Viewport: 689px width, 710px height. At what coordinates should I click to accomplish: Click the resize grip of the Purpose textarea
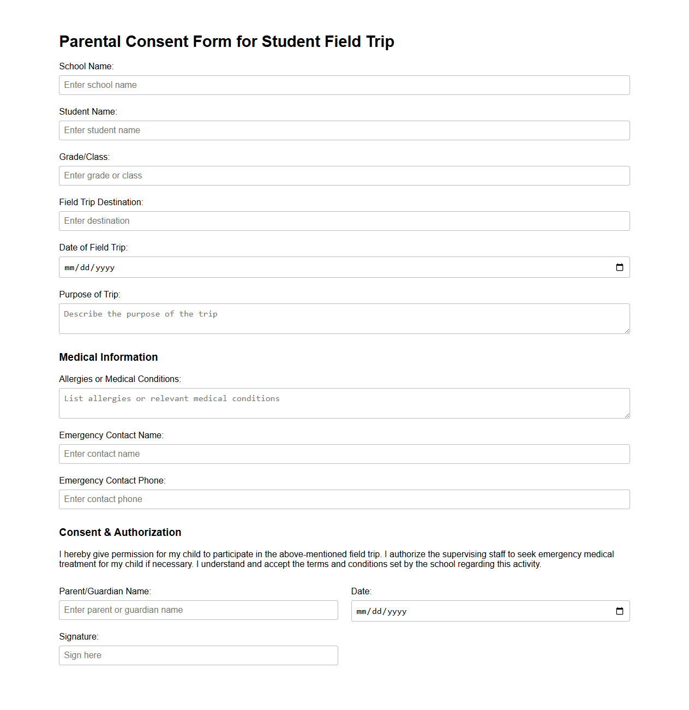tap(627, 331)
